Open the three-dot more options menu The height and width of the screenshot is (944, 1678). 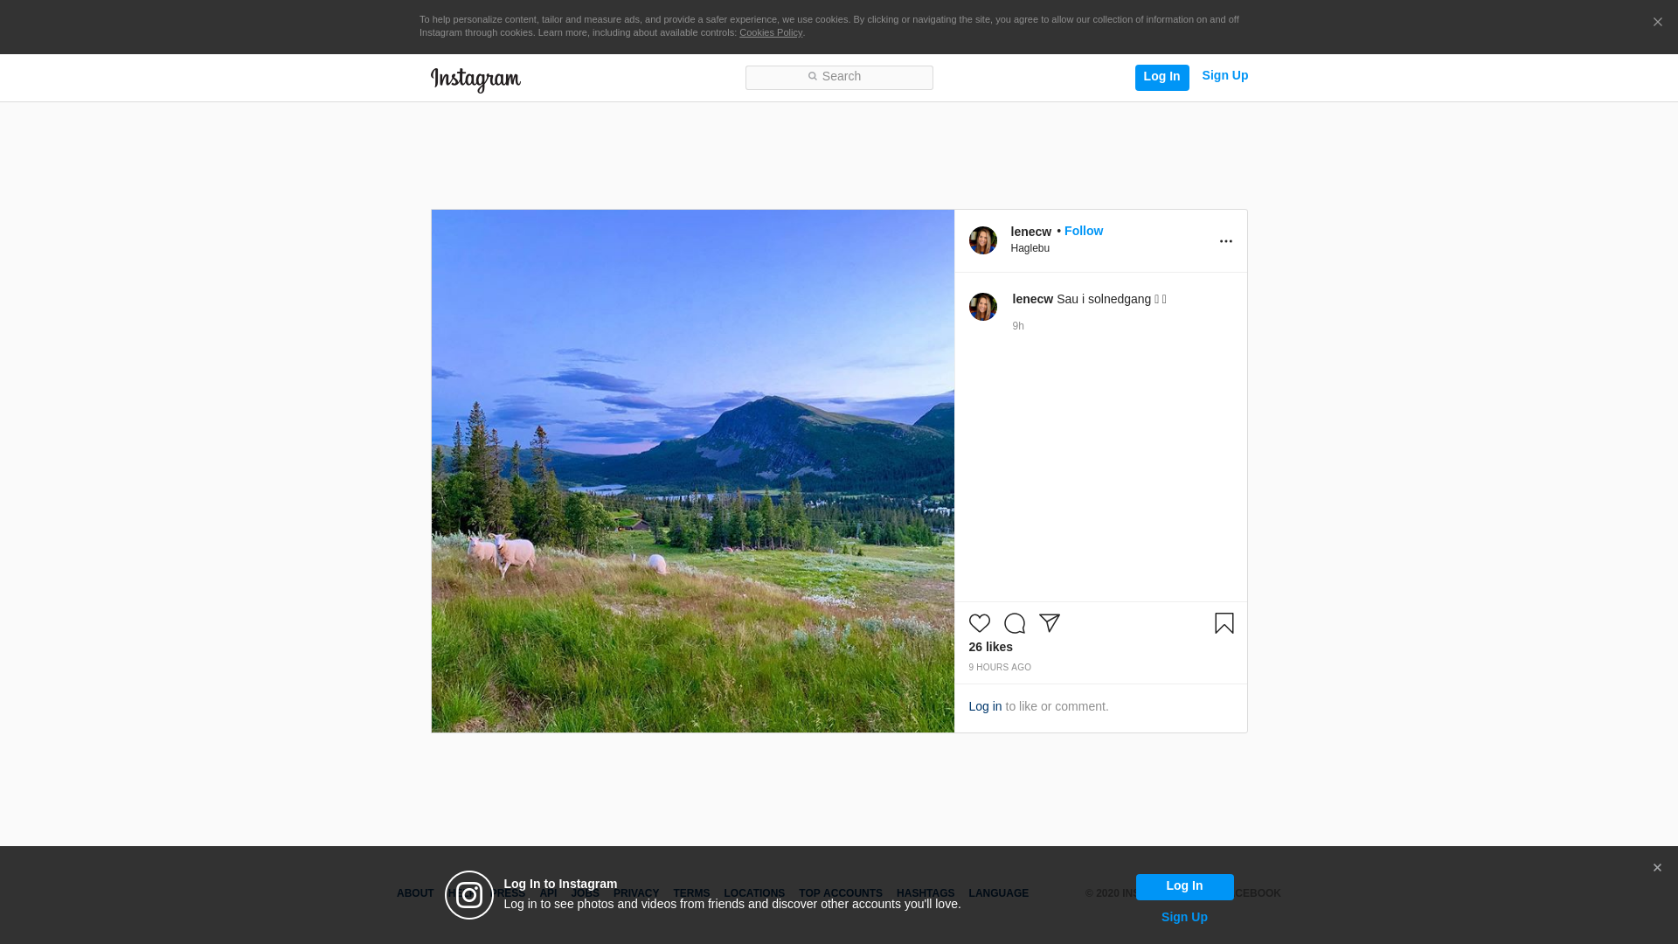click(1225, 241)
